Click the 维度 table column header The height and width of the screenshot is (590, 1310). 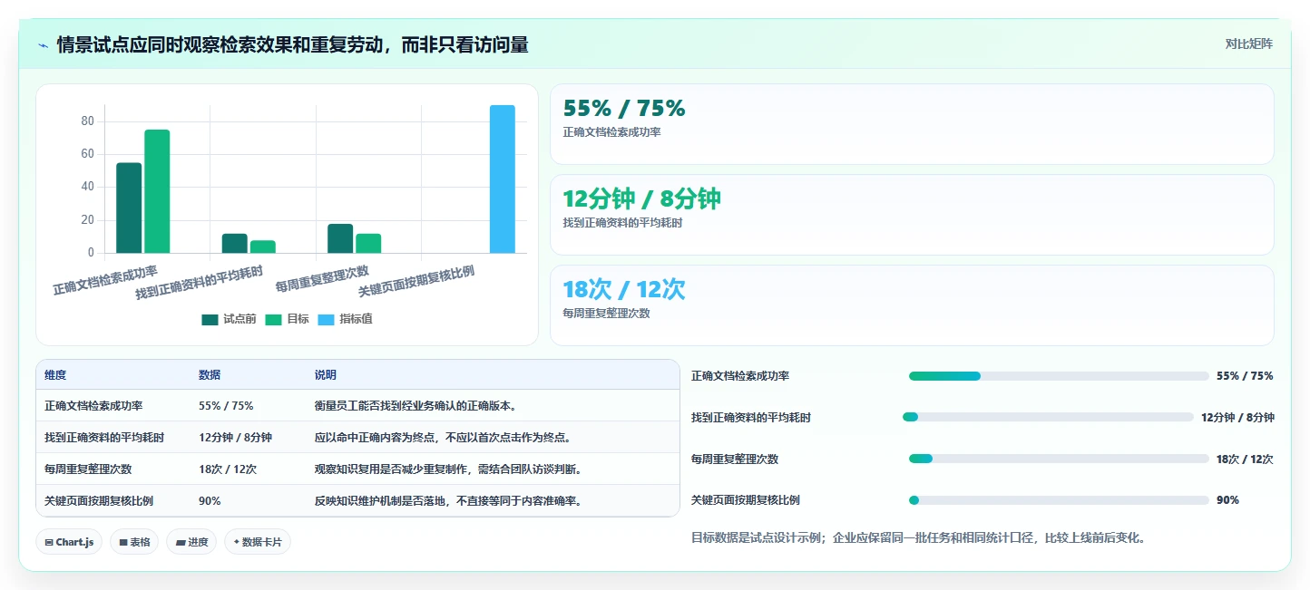pos(55,375)
